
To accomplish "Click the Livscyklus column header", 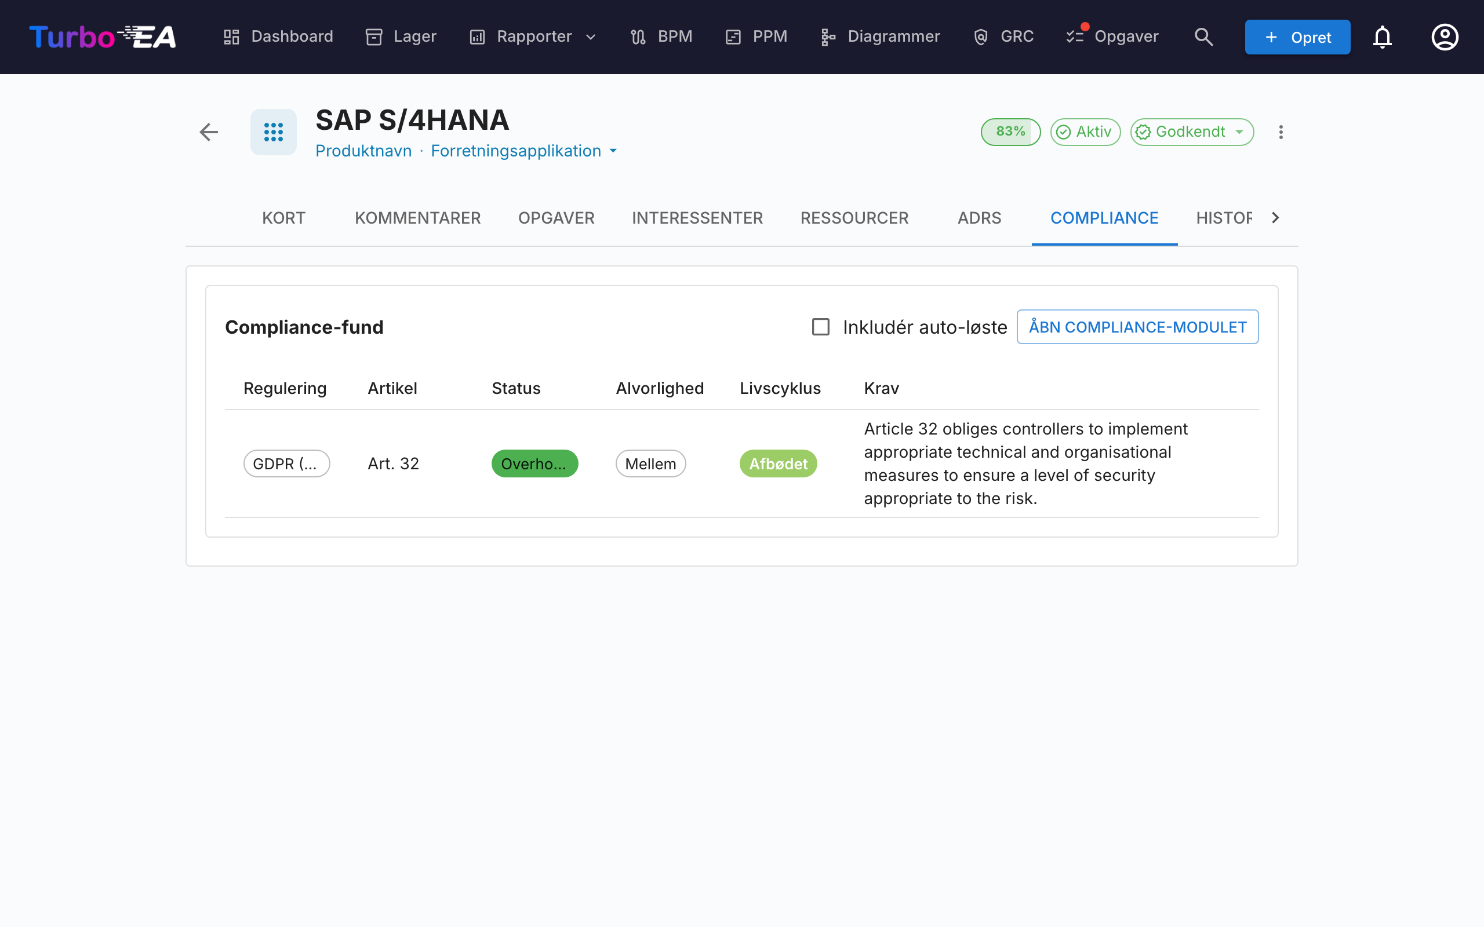I will coord(780,388).
